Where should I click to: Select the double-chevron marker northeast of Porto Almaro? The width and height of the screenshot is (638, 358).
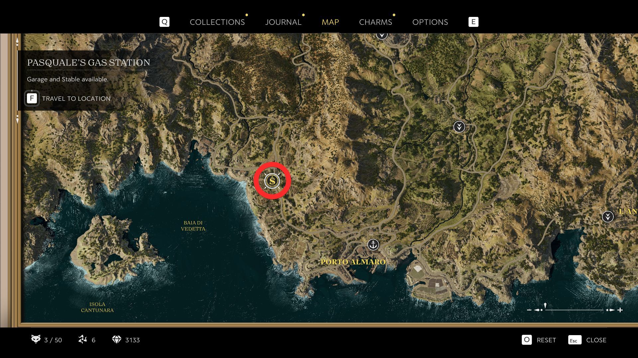(459, 127)
